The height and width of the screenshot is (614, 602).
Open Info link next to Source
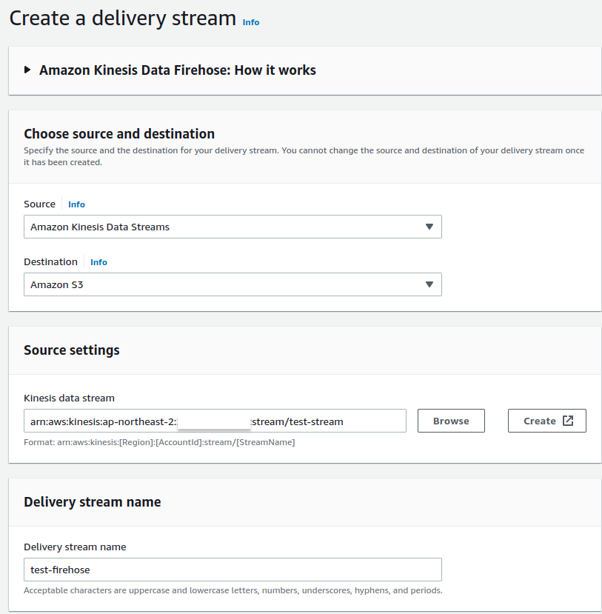(x=76, y=204)
